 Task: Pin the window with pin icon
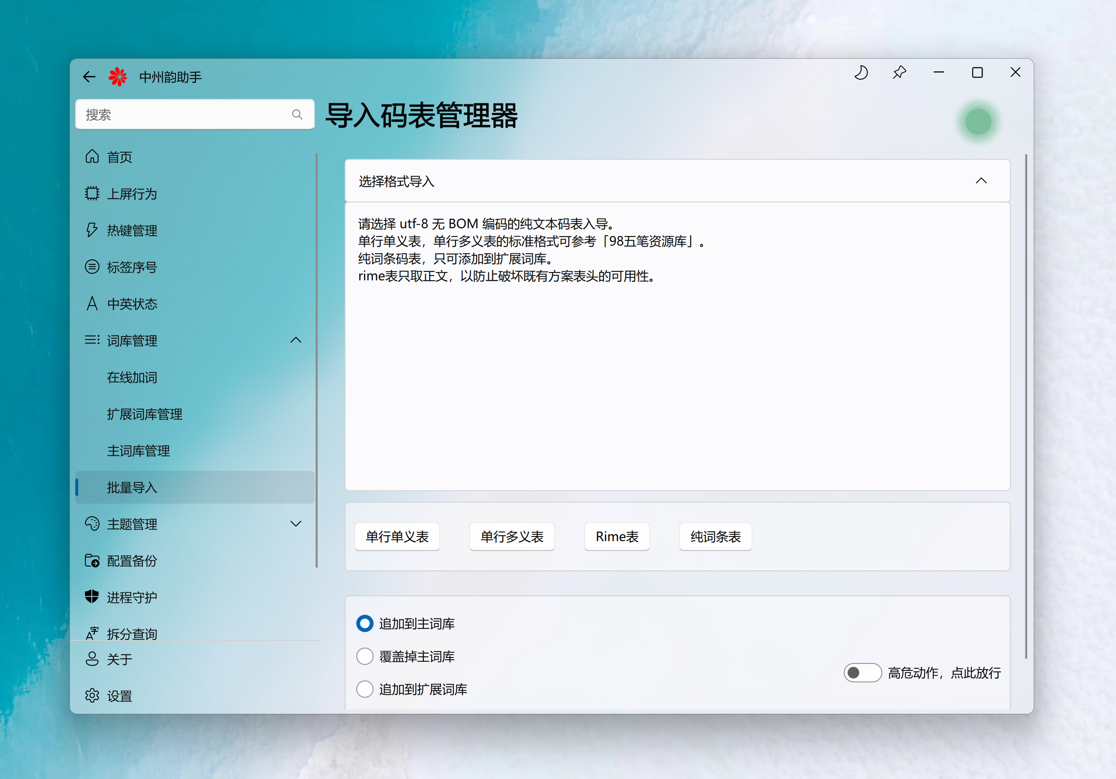coord(899,73)
